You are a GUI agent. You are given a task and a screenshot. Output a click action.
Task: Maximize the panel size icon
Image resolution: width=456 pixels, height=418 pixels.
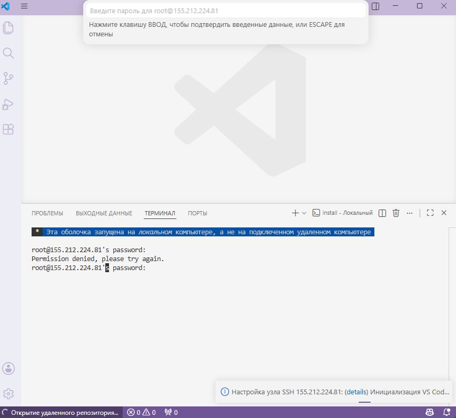[x=430, y=213]
